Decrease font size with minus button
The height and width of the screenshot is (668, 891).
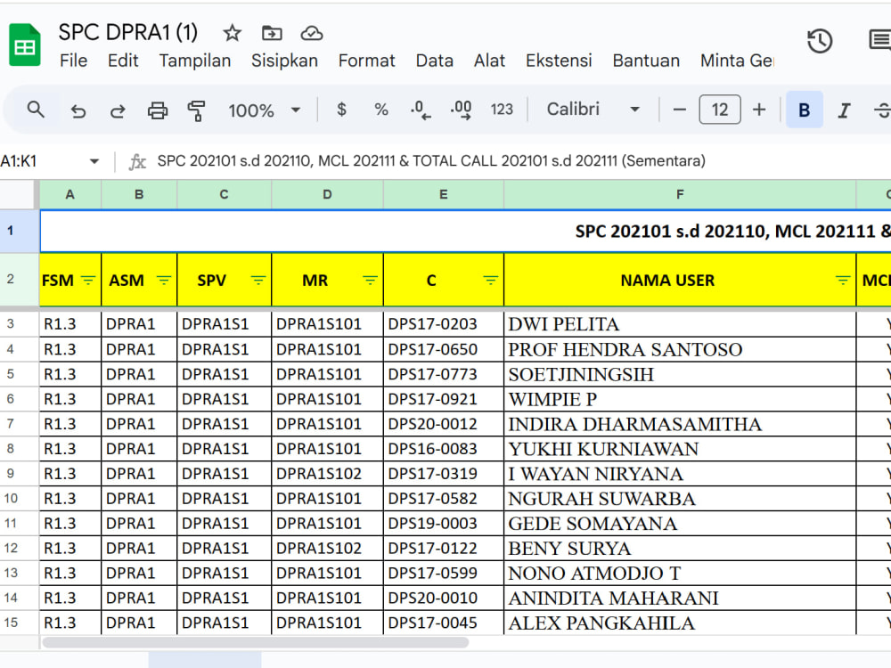(x=680, y=110)
